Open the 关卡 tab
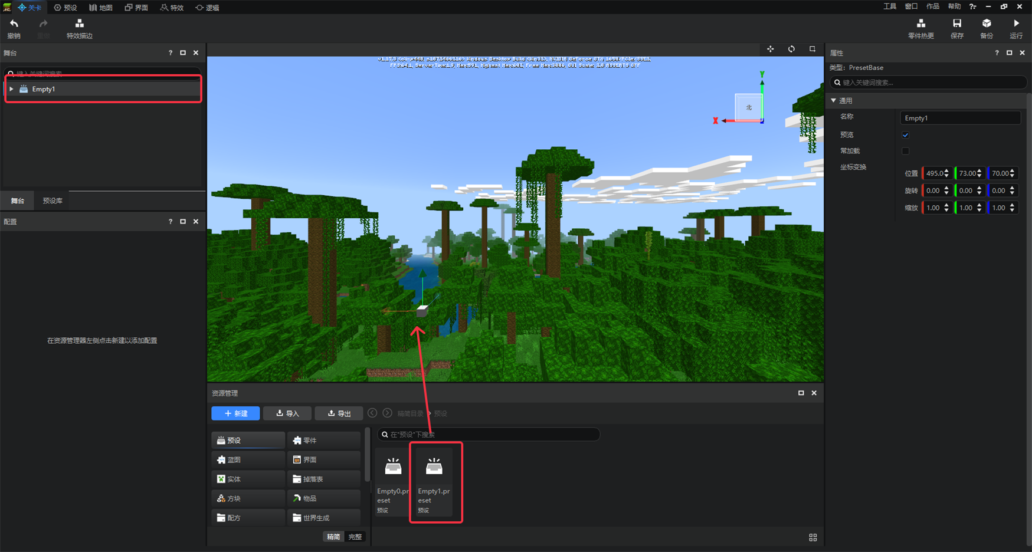The width and height of the screenshot is (1032, 552). (30, 7)
